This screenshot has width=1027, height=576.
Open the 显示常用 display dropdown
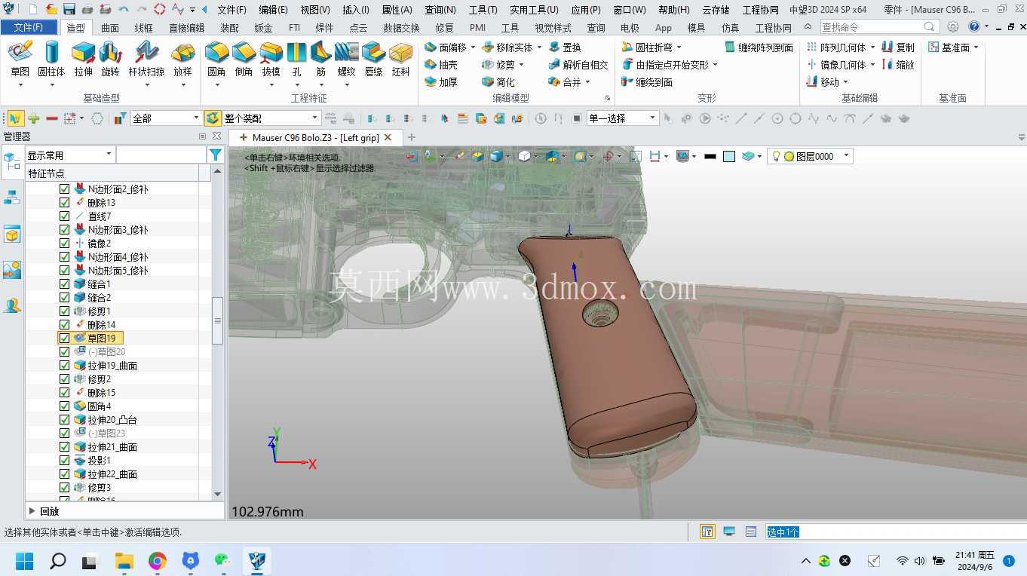pos(69,155)
